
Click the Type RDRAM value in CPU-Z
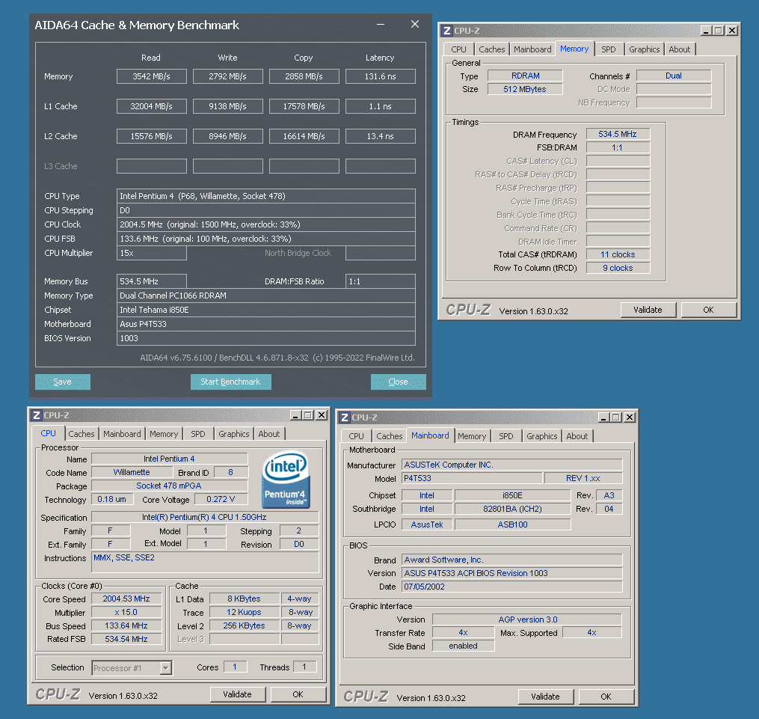coord(525,76)
